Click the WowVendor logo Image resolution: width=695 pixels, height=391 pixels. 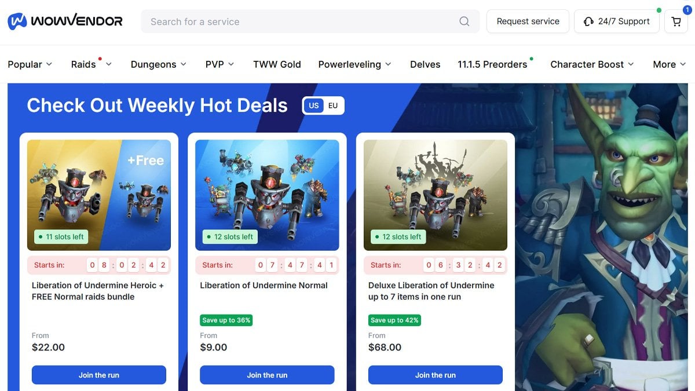tap(65, 21)
